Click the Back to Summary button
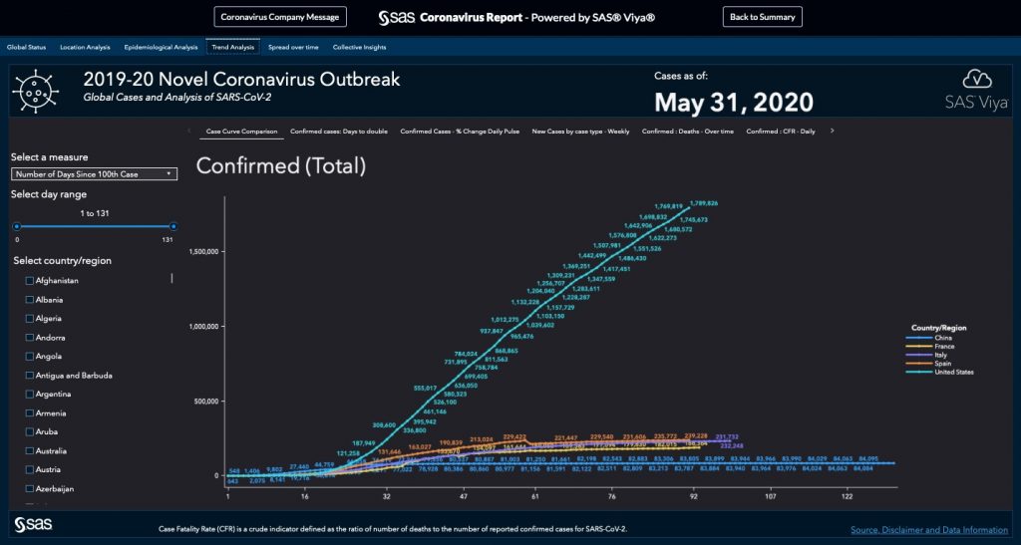The width and height of the screenshot is (1021, 545). tap(763, 17)
